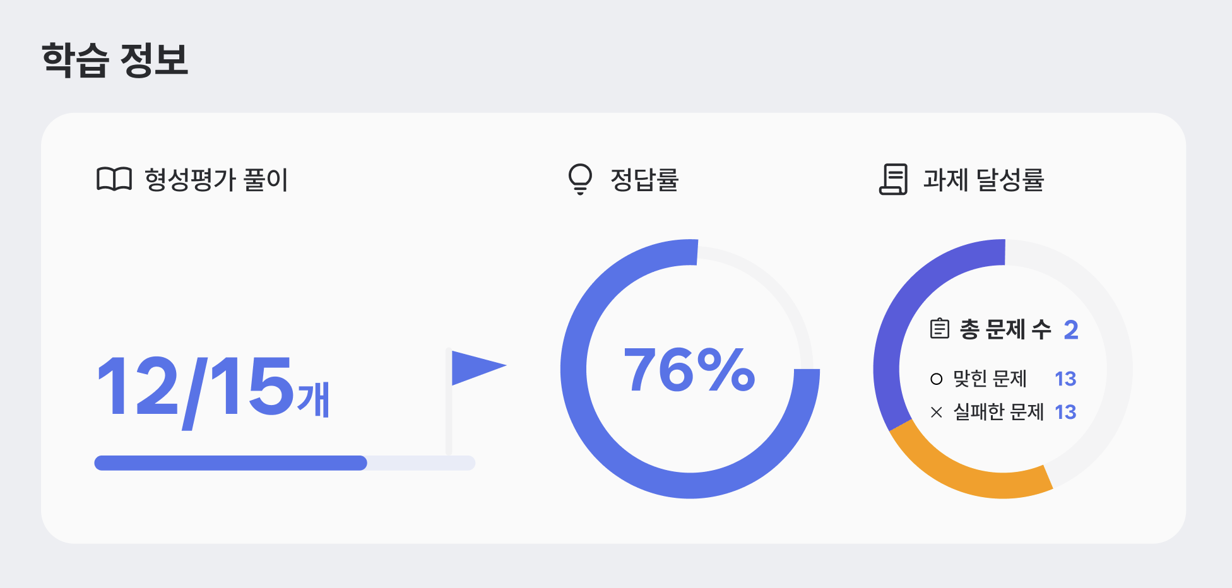Click the open book icon
The image size is (1232, 588).
[x=114, y=179]
